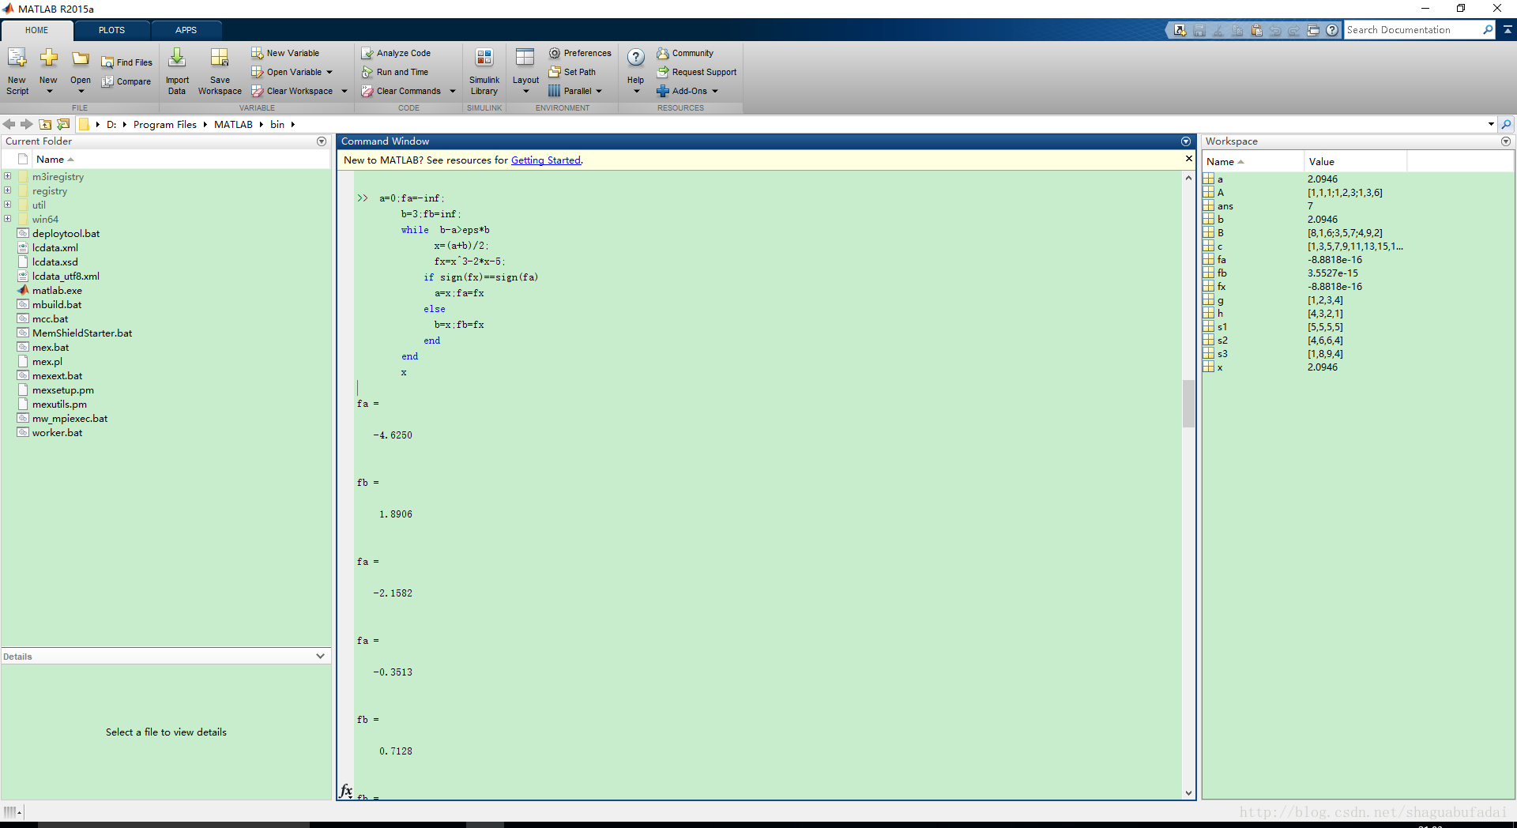The image size is (1517, 828).
Task: Expand the util folder
Action: tap(7, 205)
